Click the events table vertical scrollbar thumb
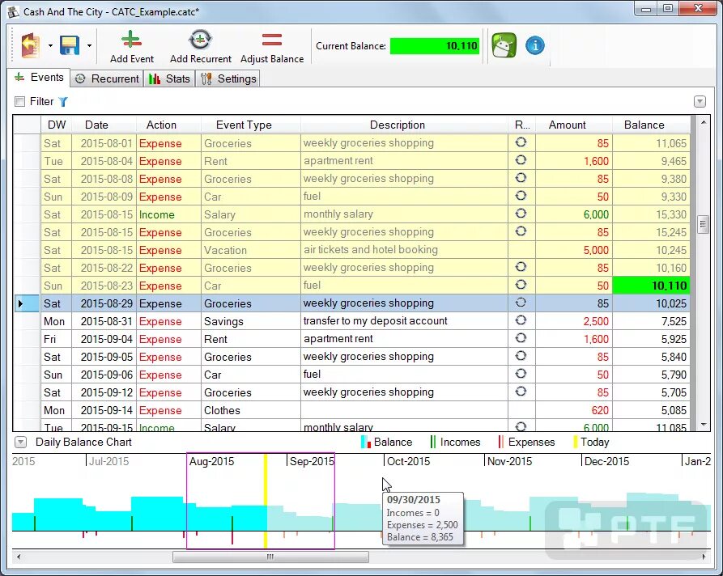Viewport: 723px width, 576px height. [x=703, y=225]
